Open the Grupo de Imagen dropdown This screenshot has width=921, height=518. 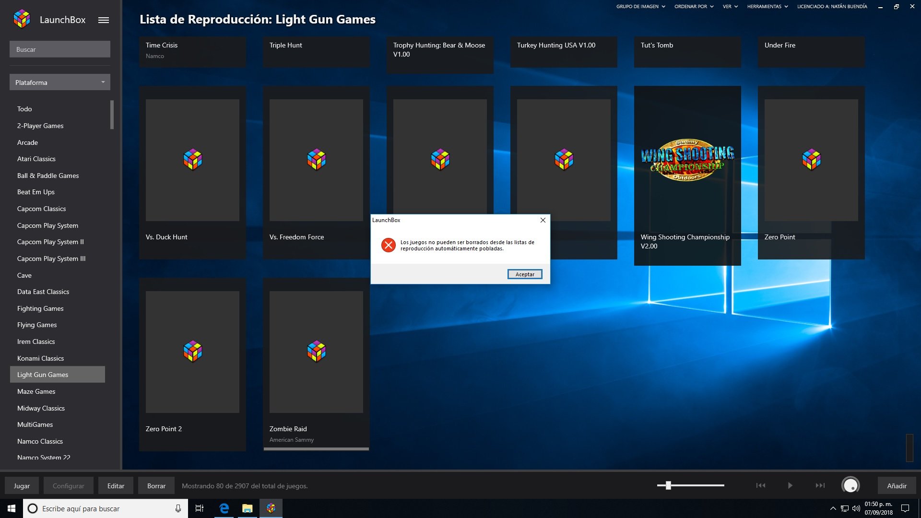tap(640, 7)
